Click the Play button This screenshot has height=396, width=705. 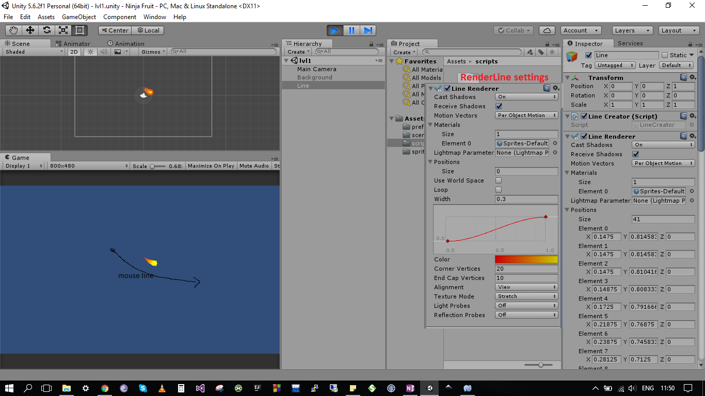pos(335,30)
